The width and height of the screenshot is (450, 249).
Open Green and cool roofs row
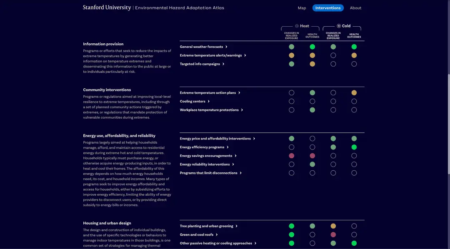pyautogui.click(x=199, y=235)
